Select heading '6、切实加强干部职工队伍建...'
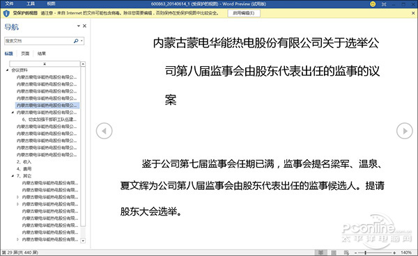The height and width of the screenshot is (256, 418). pyautogui.click(x=49, y=120)
